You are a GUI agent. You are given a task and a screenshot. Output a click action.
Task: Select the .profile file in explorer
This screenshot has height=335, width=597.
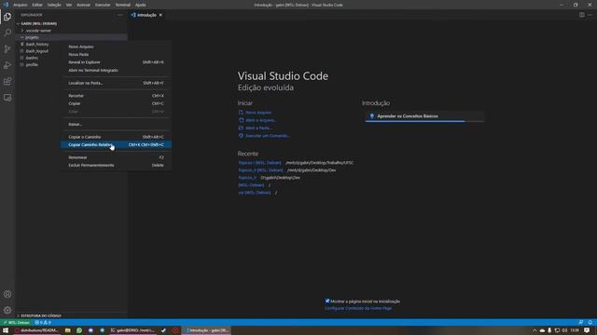[32, 64]
